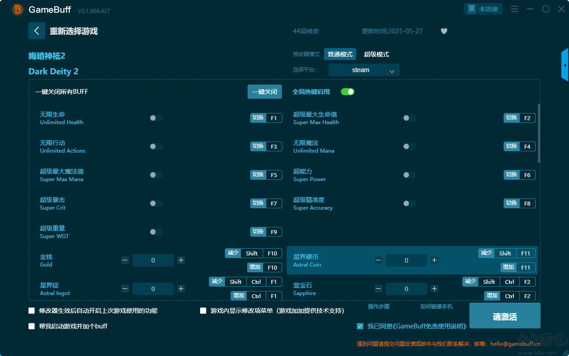569x356 pixels.
Task: Click the back arrow beside 重新选择游戏
Action: 37,31
